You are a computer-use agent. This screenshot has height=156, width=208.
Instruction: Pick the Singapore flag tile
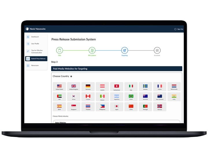coord(74,107)
